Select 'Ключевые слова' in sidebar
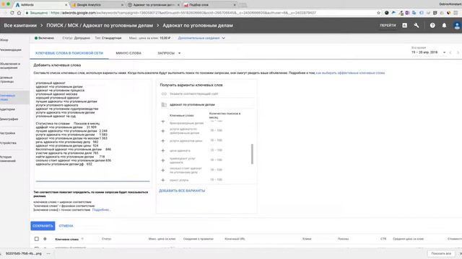 [x=8, y=98]
